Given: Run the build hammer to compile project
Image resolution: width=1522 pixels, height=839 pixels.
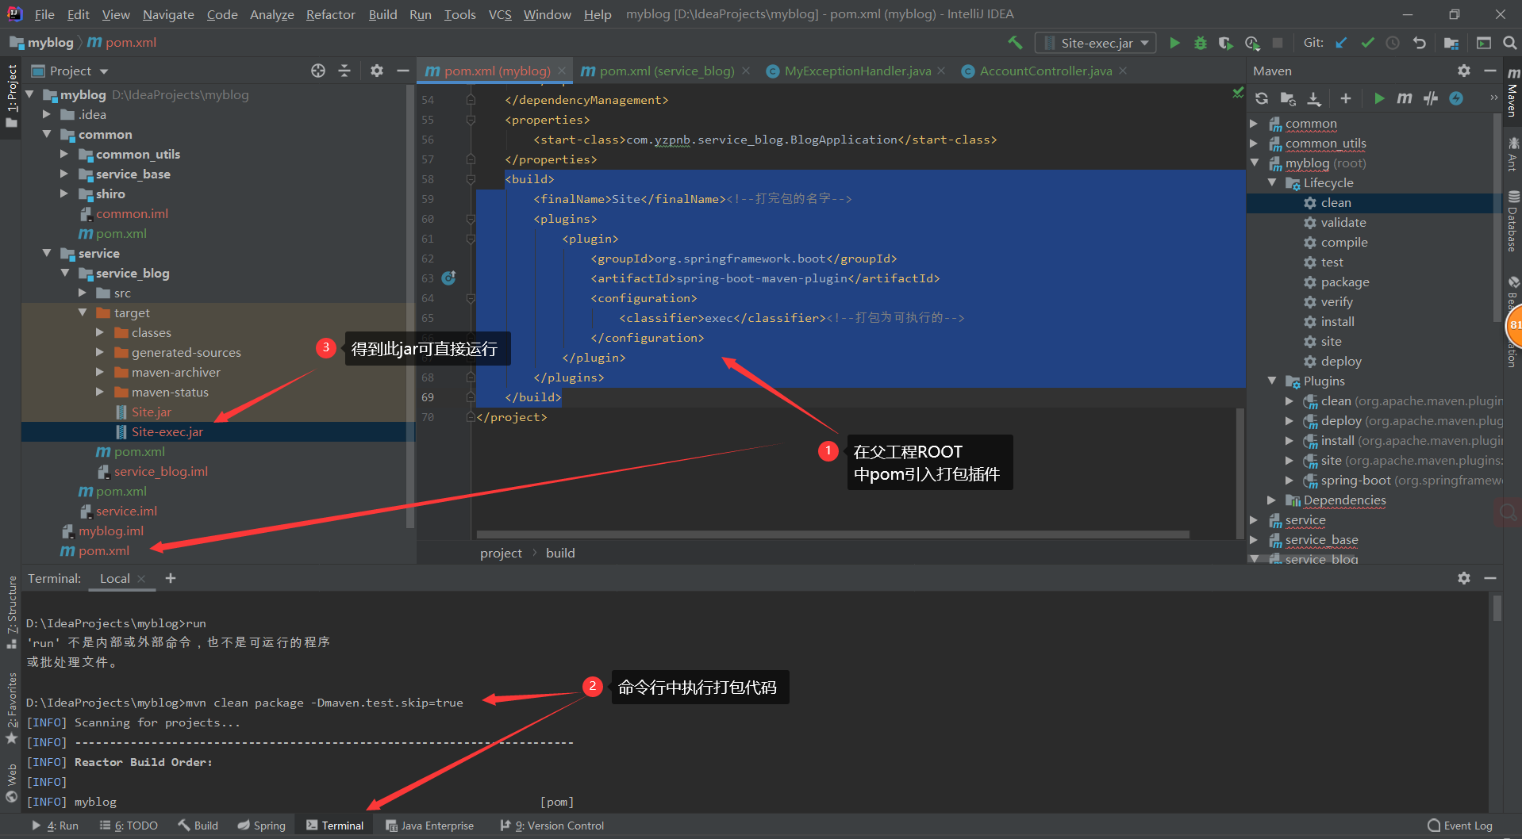Looking at the screenshot, I should 1014,43.
